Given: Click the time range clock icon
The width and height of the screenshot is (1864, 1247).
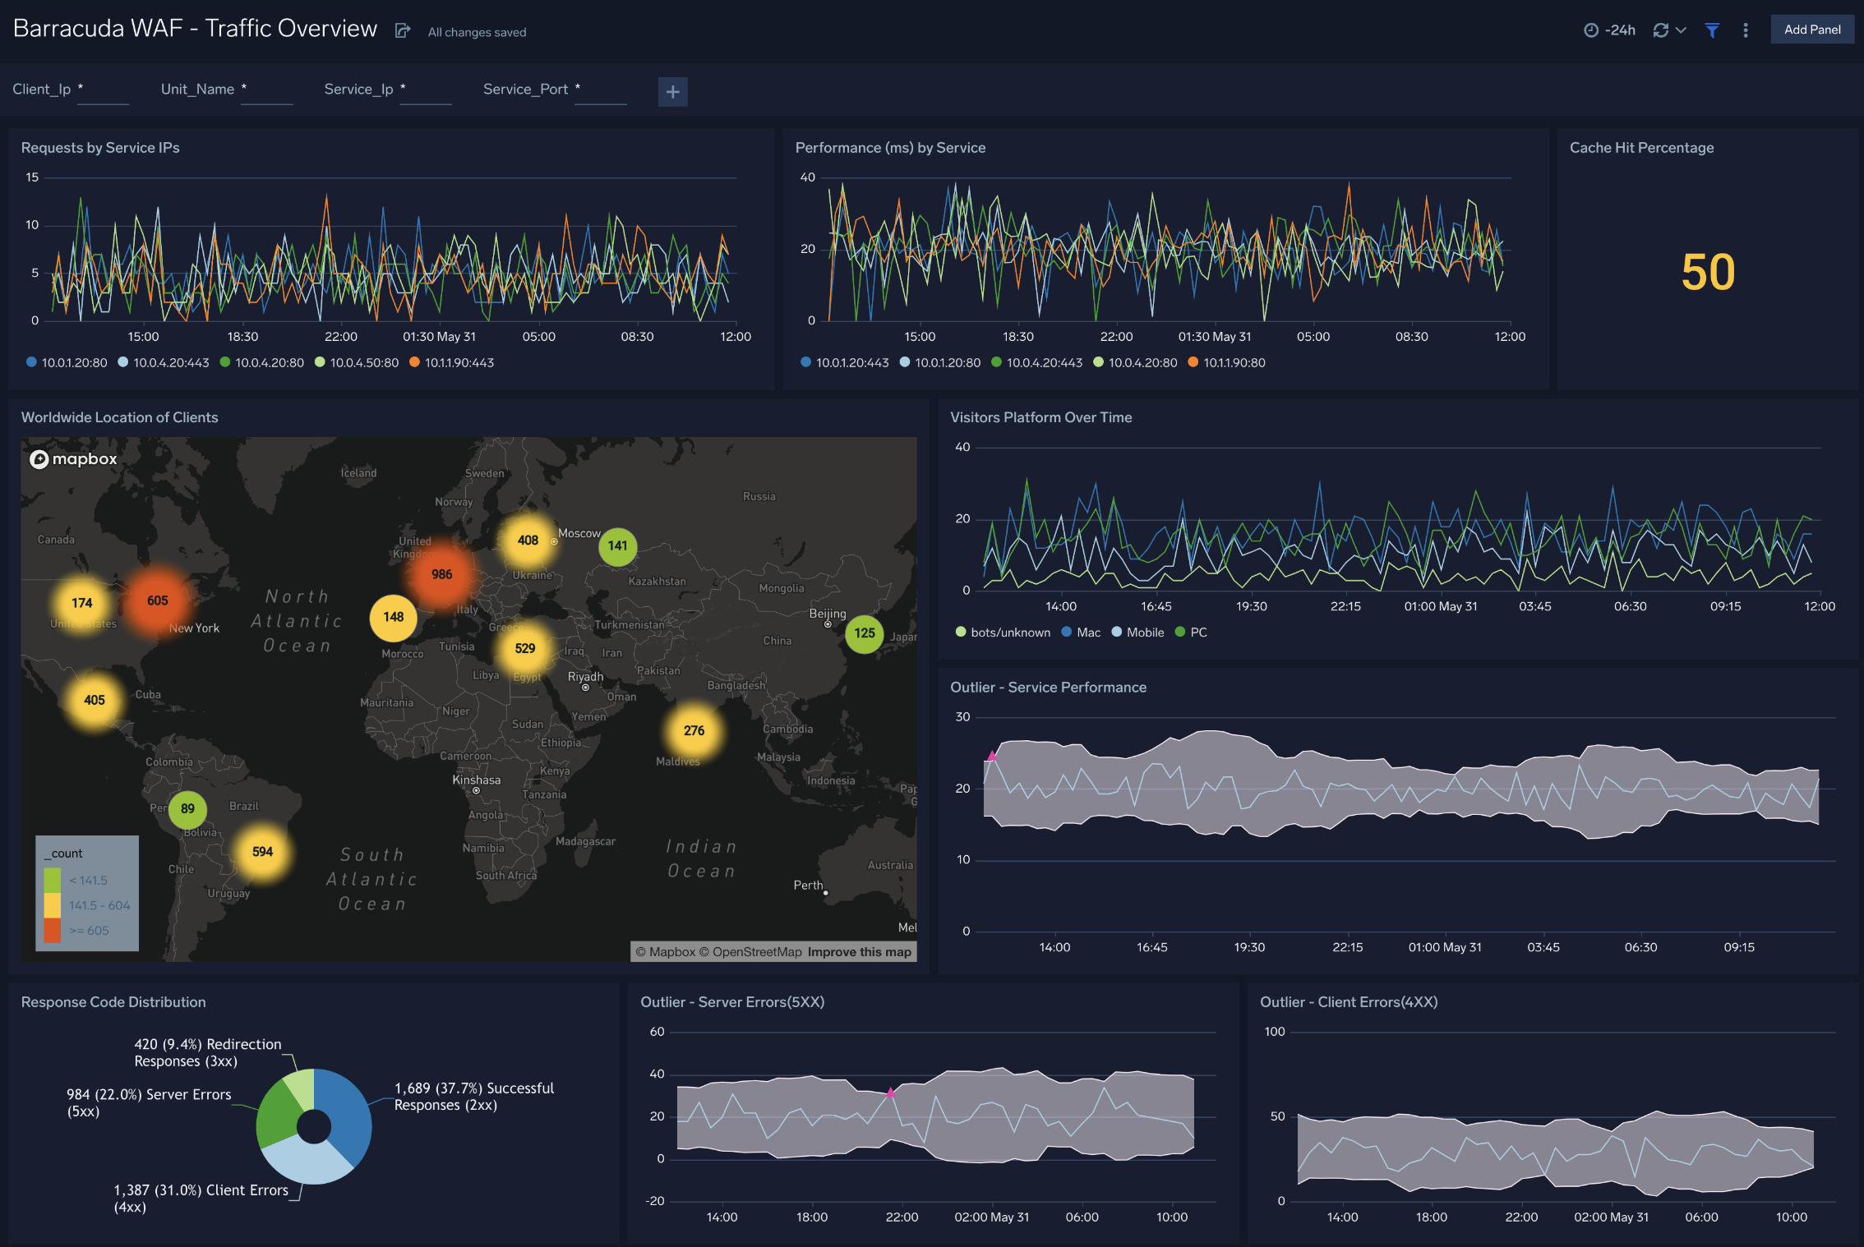Looking at the screenshot, I should 1593,30.
